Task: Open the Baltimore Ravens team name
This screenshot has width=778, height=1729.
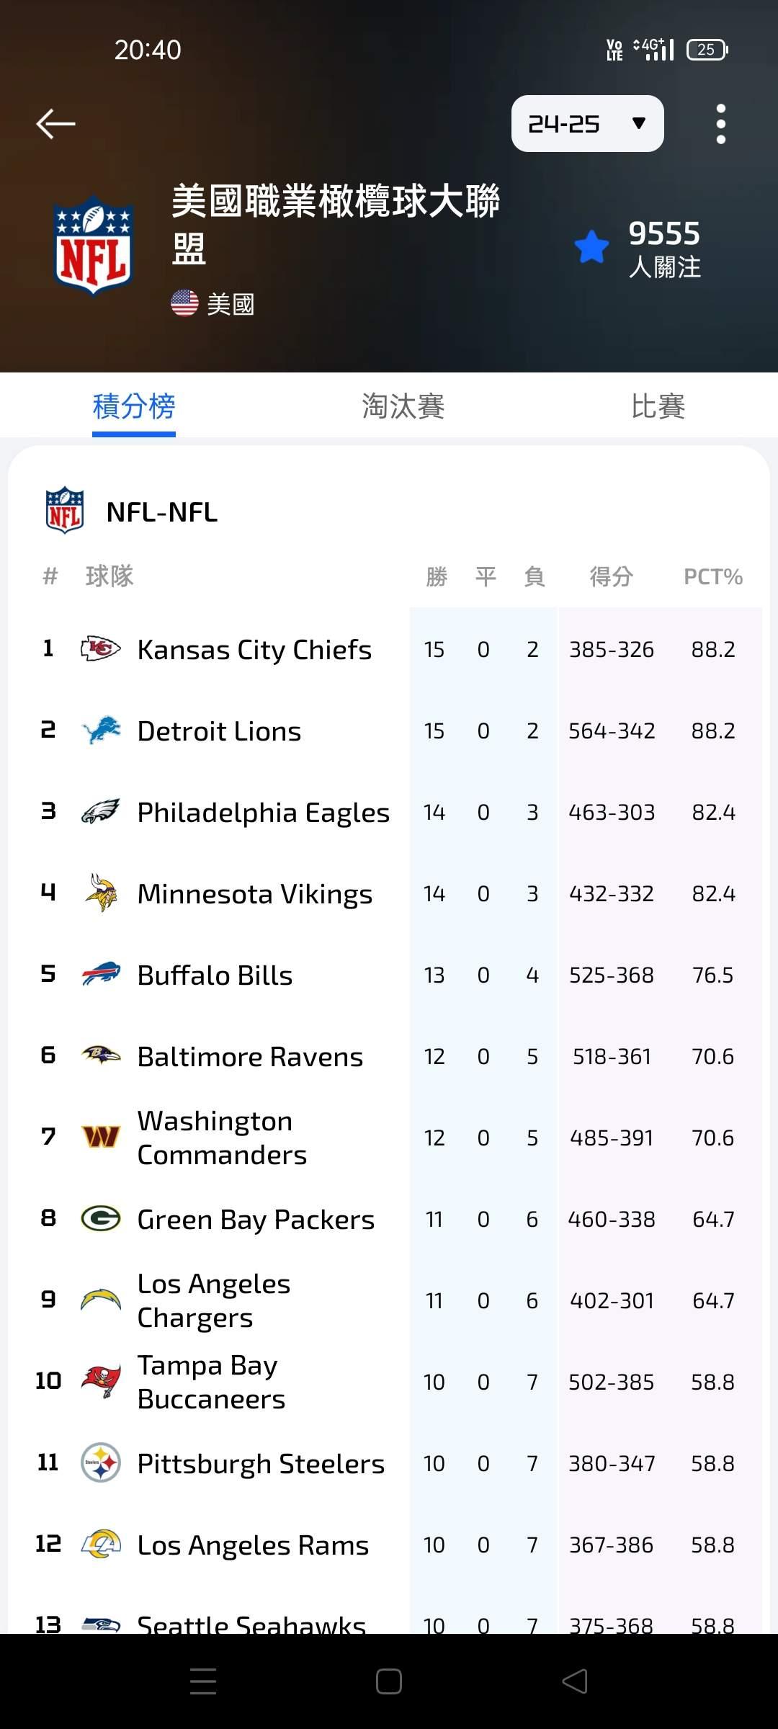Action: 250,1057
